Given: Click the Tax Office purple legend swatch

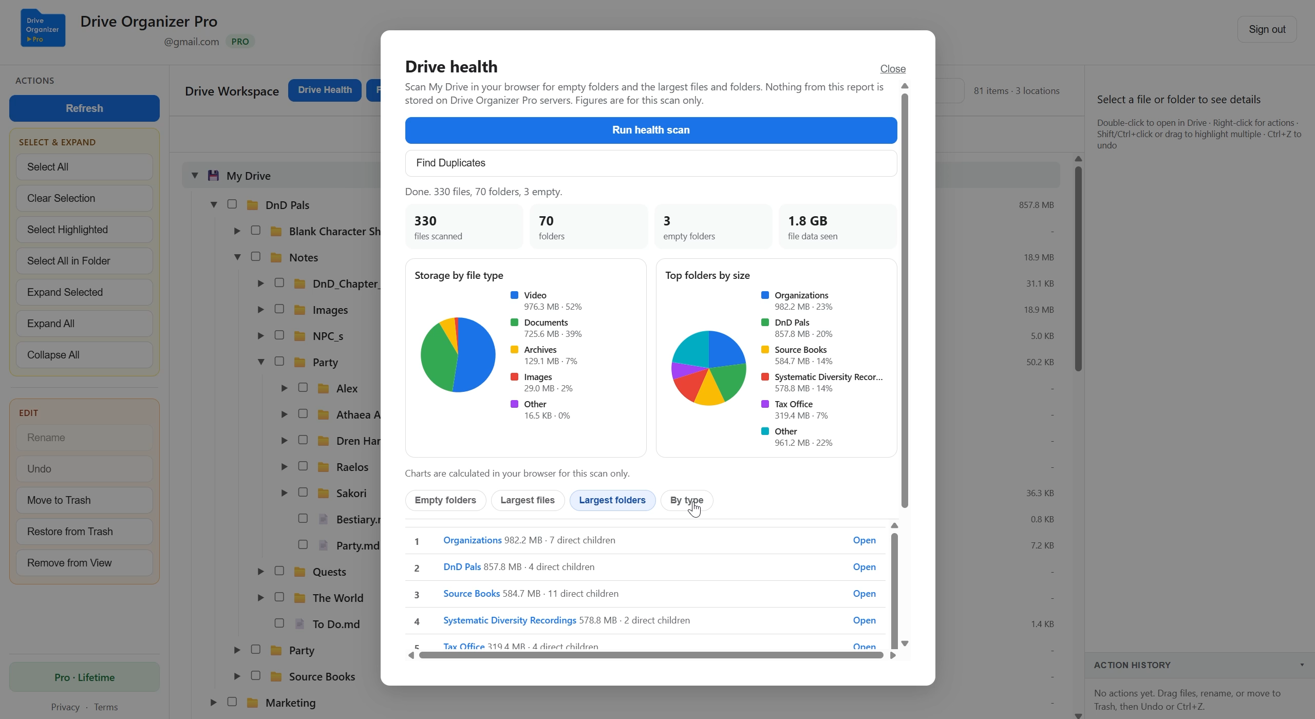Looking at the screenshot, I should coord(765,404).
